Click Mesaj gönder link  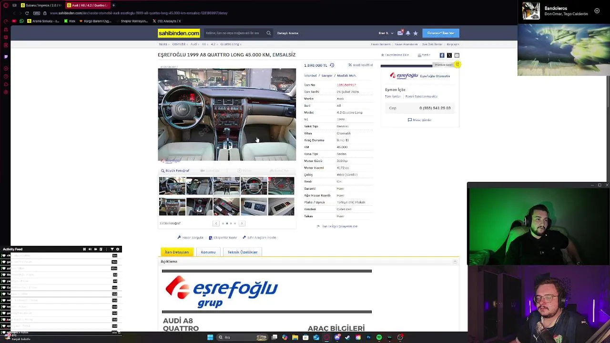pyautogui.click(x=419, y=120)
